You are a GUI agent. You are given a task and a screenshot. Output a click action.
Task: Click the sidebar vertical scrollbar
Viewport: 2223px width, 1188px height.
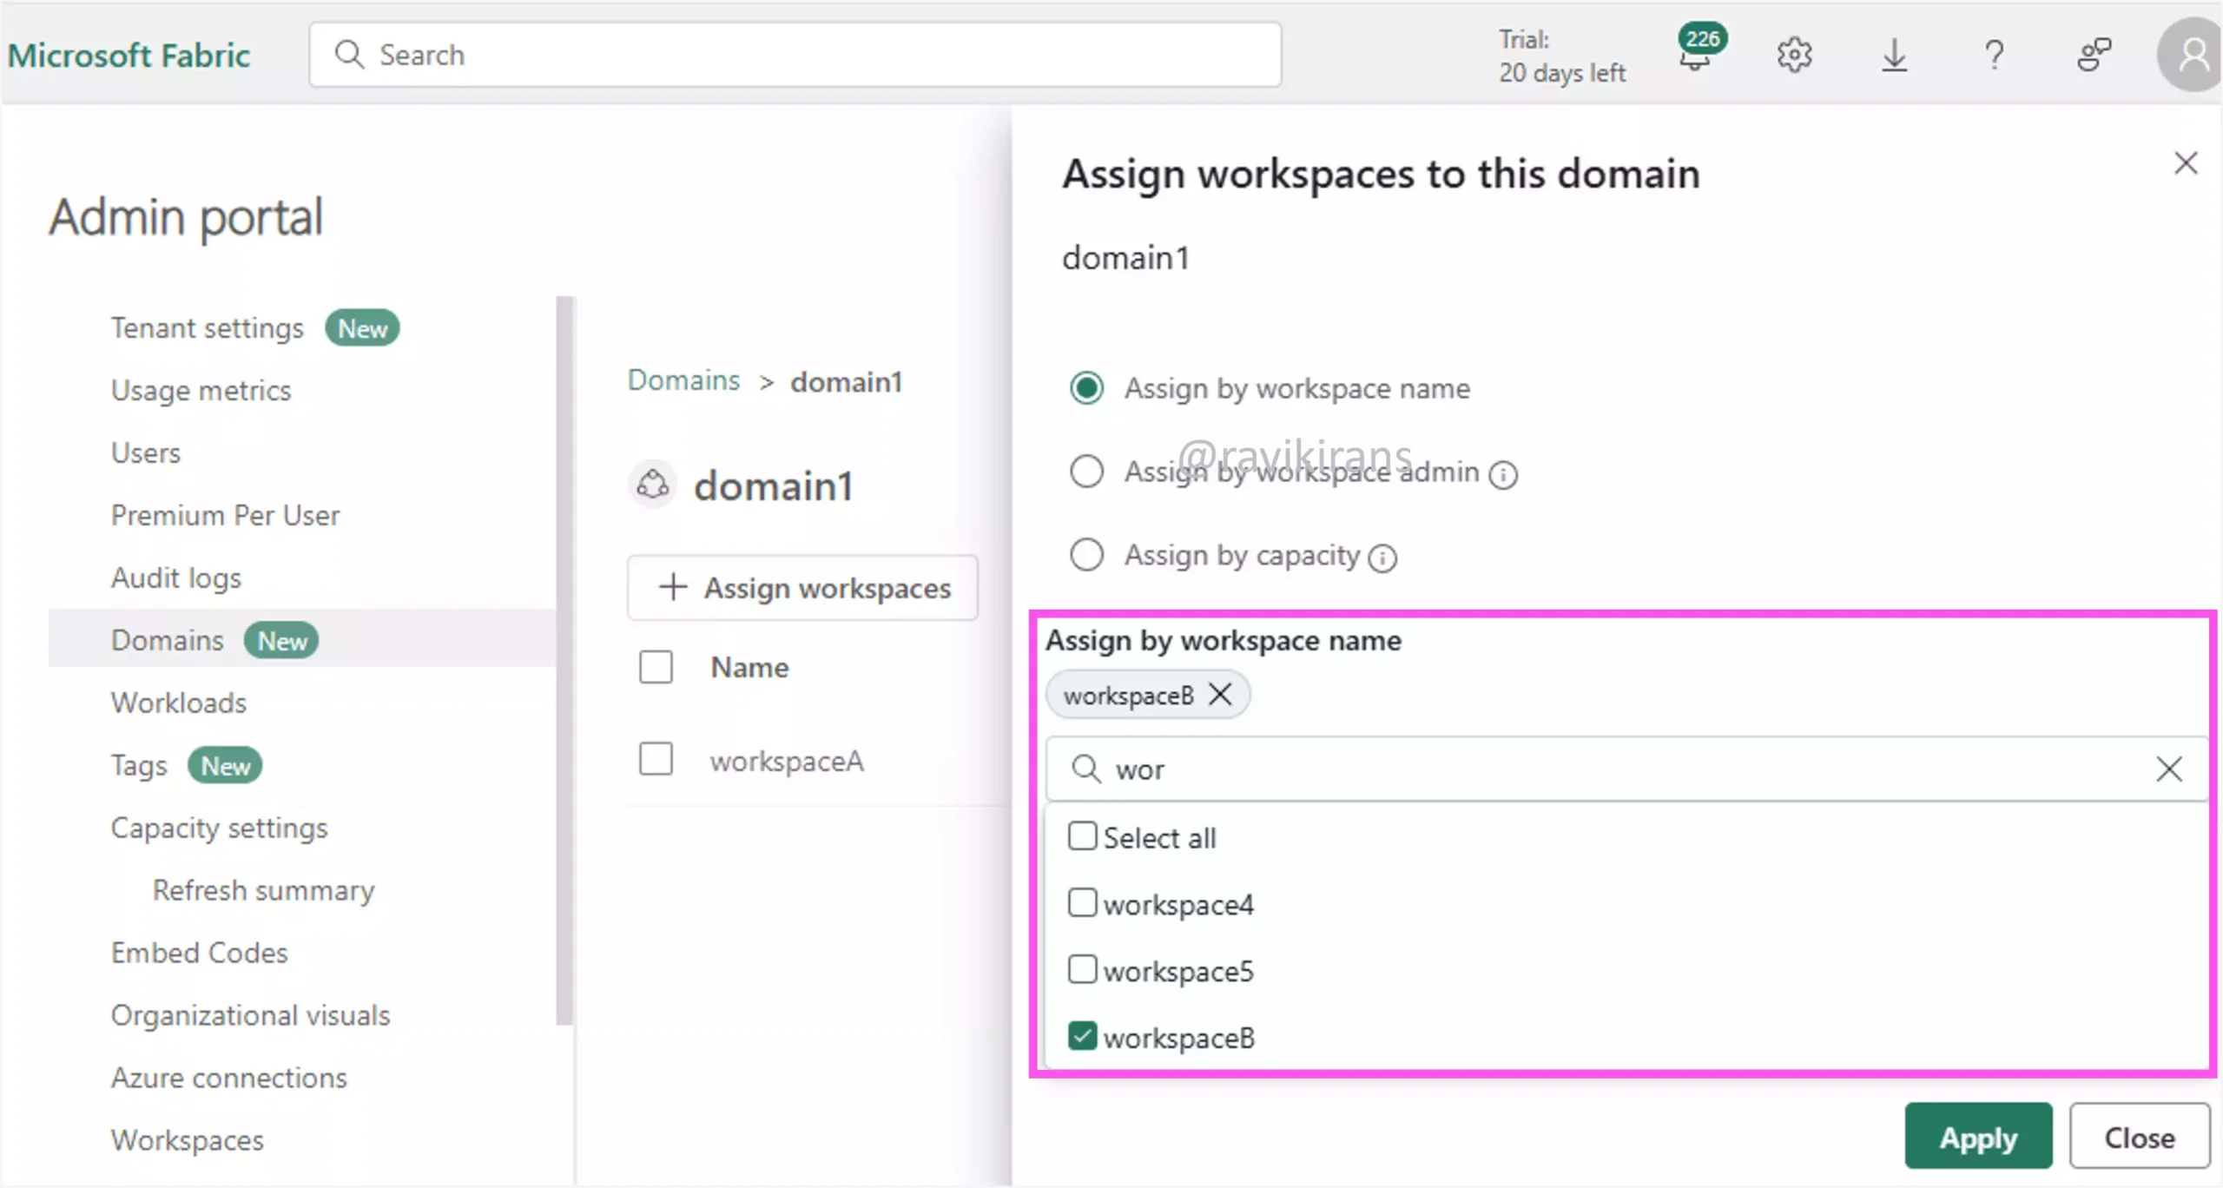[564, 660]
